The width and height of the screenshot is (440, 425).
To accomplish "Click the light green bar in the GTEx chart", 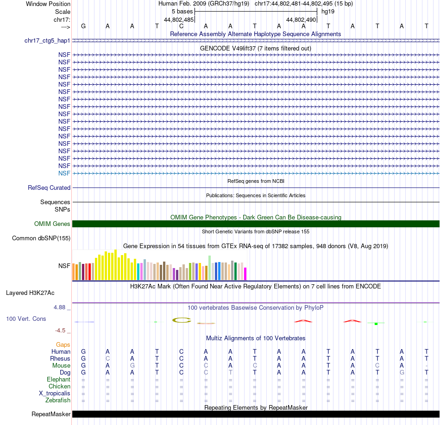I will pos(210,268).
